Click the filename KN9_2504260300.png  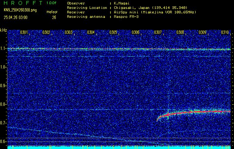tap(20, 10)
